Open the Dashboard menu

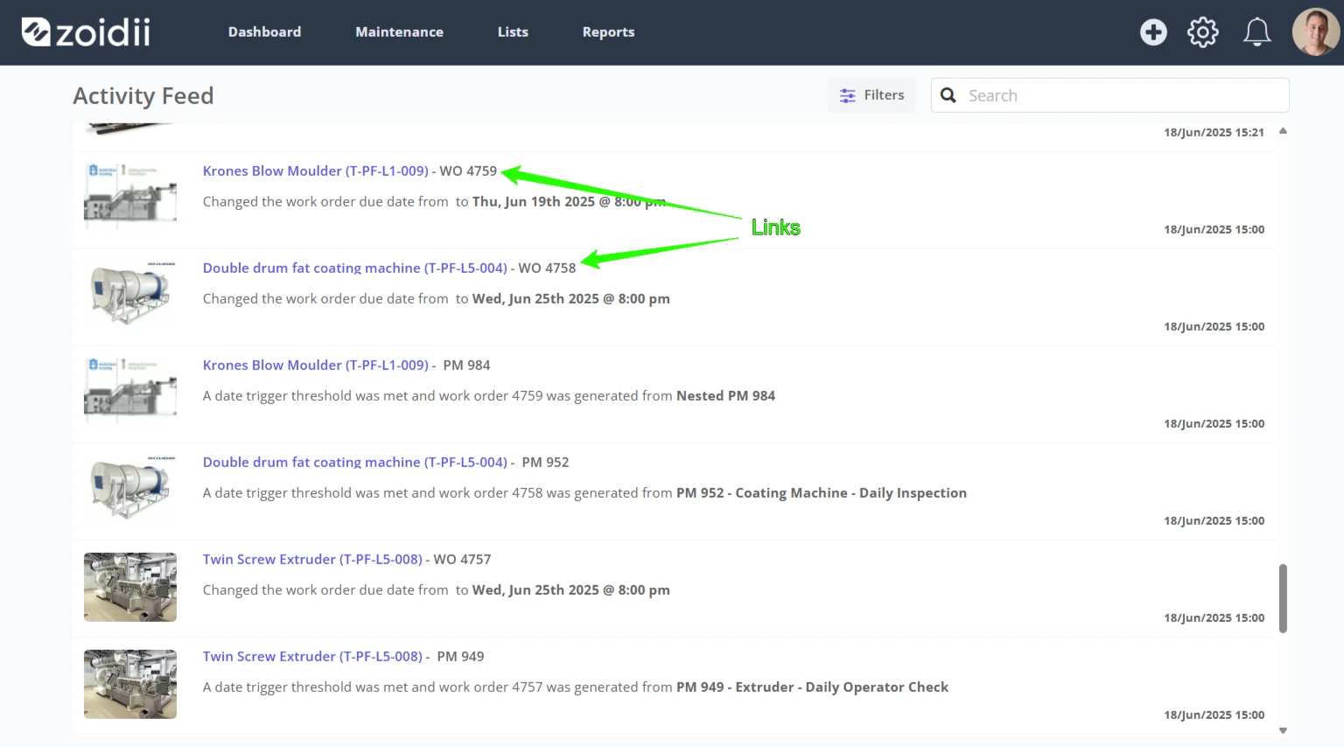[264, 32]
